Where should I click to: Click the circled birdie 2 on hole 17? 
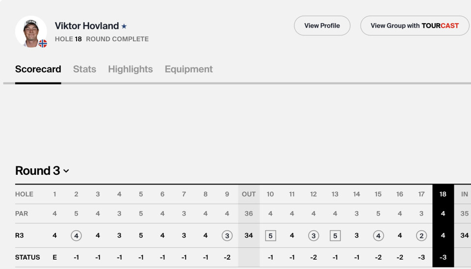pos(421,236)
